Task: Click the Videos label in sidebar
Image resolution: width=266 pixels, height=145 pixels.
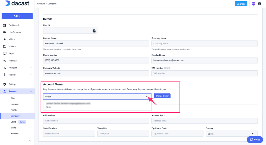Action: click(x=12, y=39)
